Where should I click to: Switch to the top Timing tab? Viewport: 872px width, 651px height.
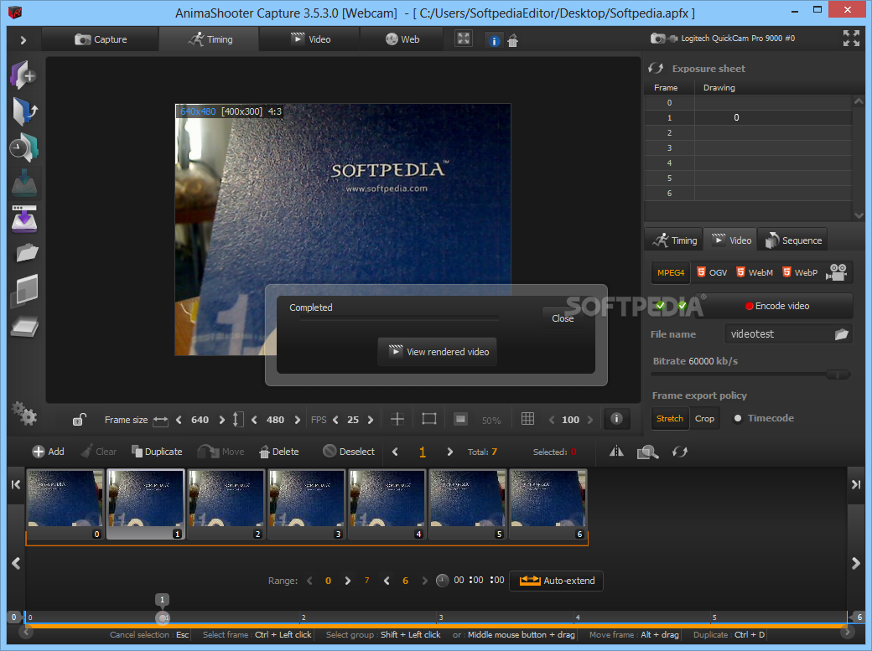209,39
